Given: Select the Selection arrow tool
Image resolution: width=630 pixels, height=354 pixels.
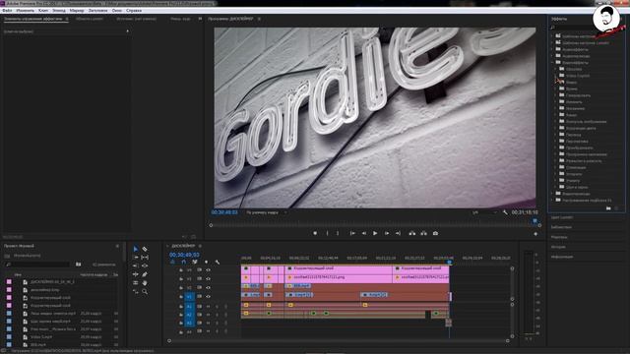Looking at the screenshot, I should 136,249.
